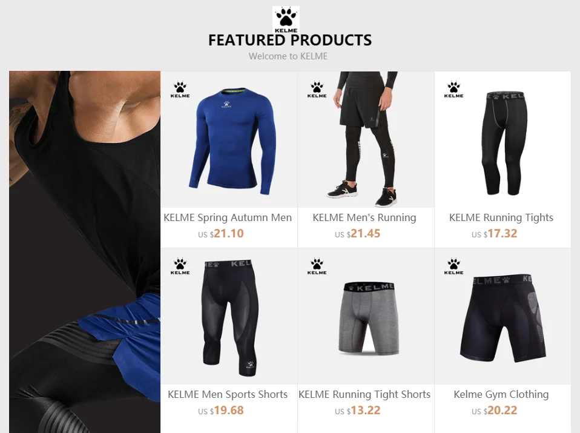Open the KELME Running Tight Shorts title
This screenshot has height=433, width=580.
[364, 394]
